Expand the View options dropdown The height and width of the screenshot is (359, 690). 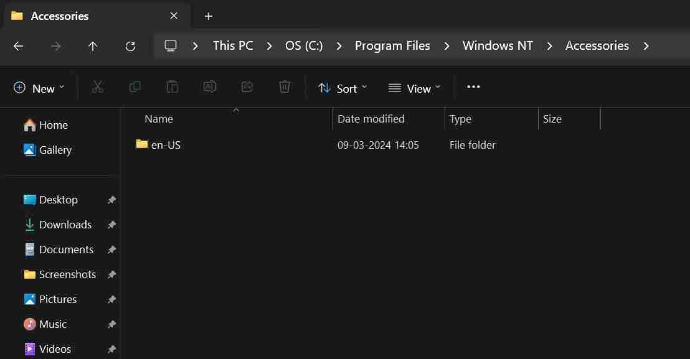click(415, 88)
